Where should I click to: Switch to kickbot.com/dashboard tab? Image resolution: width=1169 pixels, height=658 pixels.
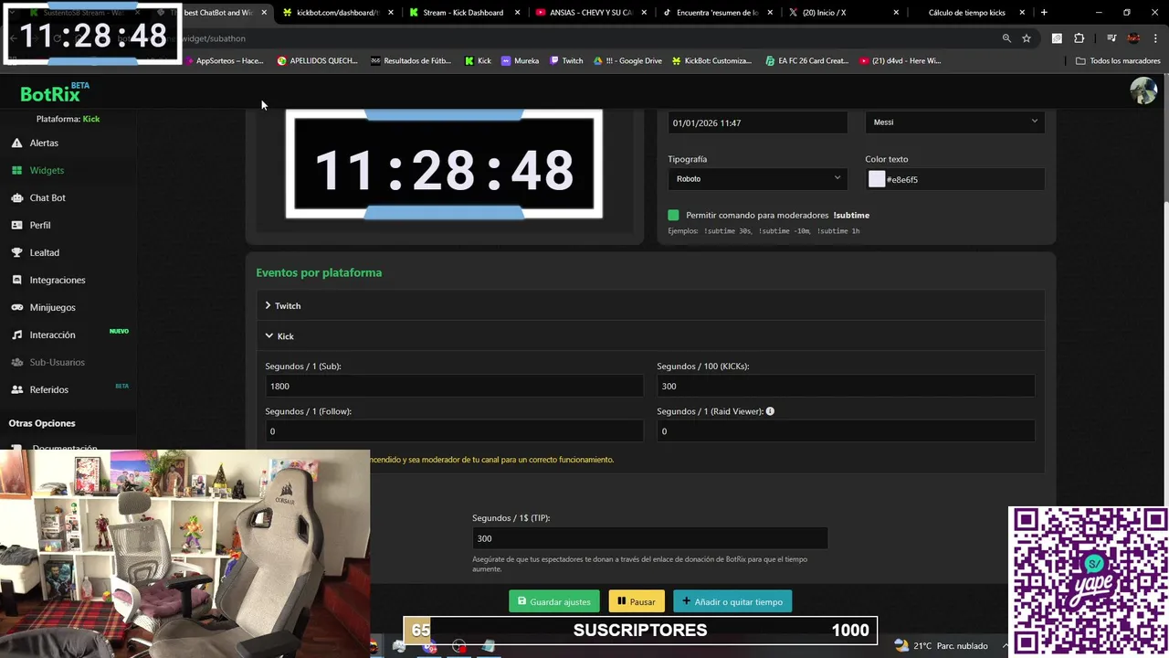tap(337, 13)
